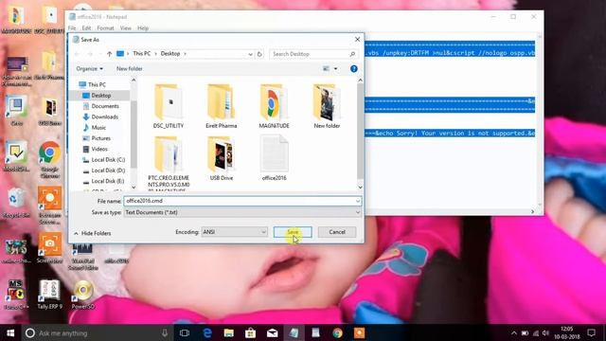The image size is (606, 341).
Task: Click the Back navigation arrow in Save As
Action: (x=77, y=54)
